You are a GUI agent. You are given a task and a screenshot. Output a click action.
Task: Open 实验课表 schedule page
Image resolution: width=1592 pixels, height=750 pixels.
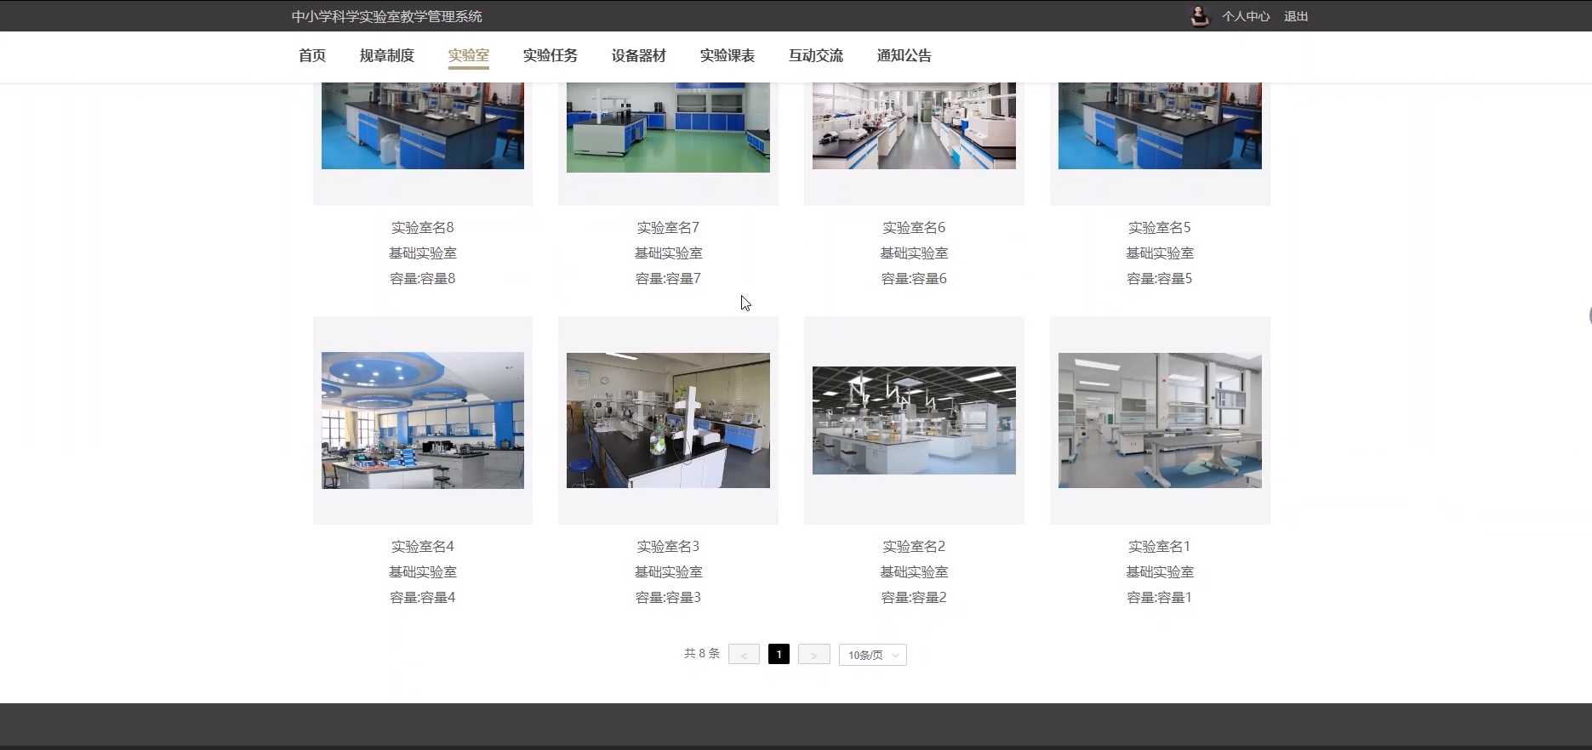click(727, 55)
